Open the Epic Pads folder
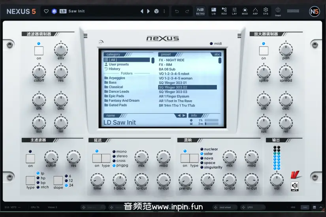 click(x=114, y=96)
